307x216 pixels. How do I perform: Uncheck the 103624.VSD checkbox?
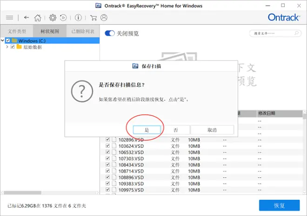(107, 146)
